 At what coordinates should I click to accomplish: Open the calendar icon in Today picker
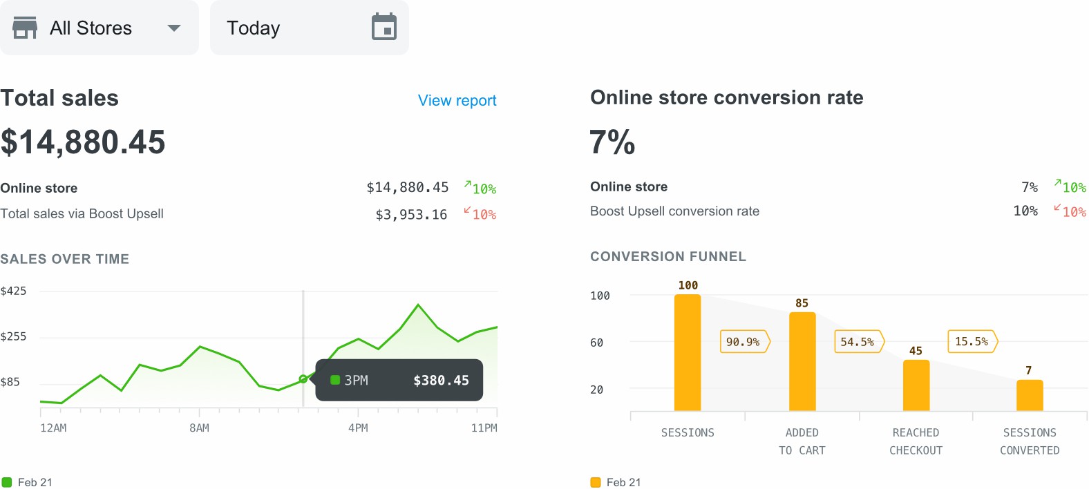click(383, 28)
